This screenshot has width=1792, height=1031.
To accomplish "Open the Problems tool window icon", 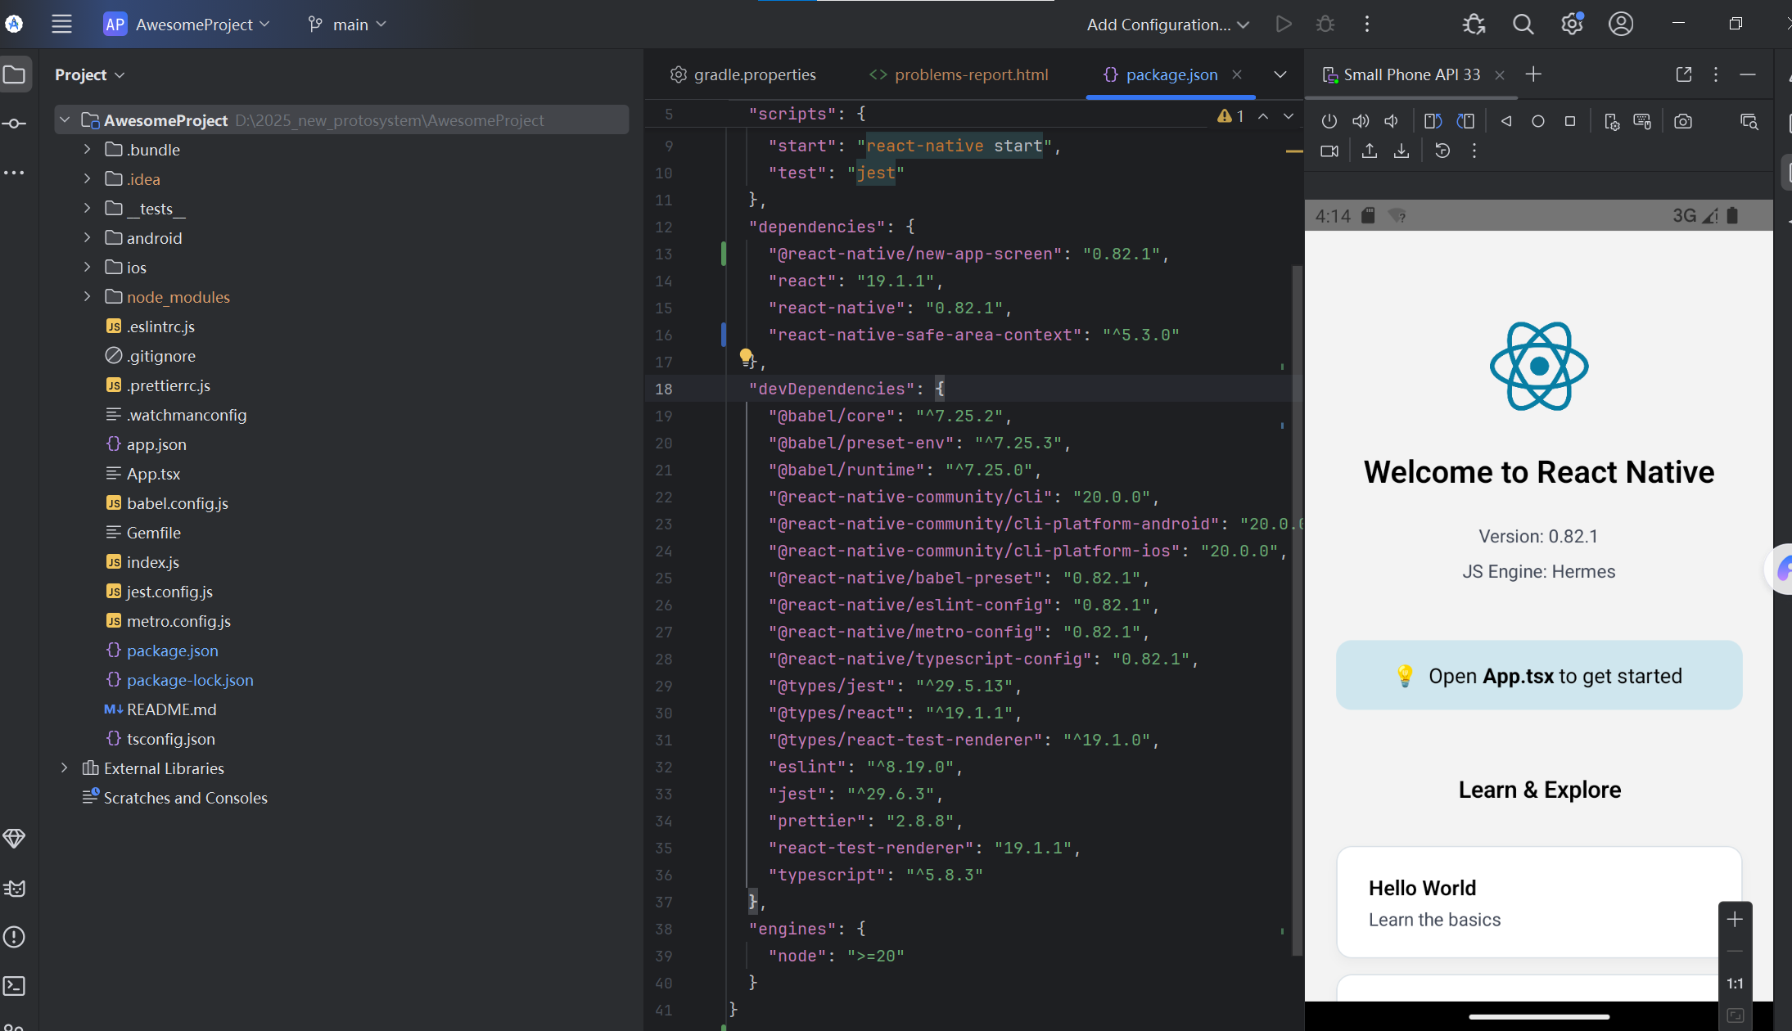I will [x=15, y=937].
